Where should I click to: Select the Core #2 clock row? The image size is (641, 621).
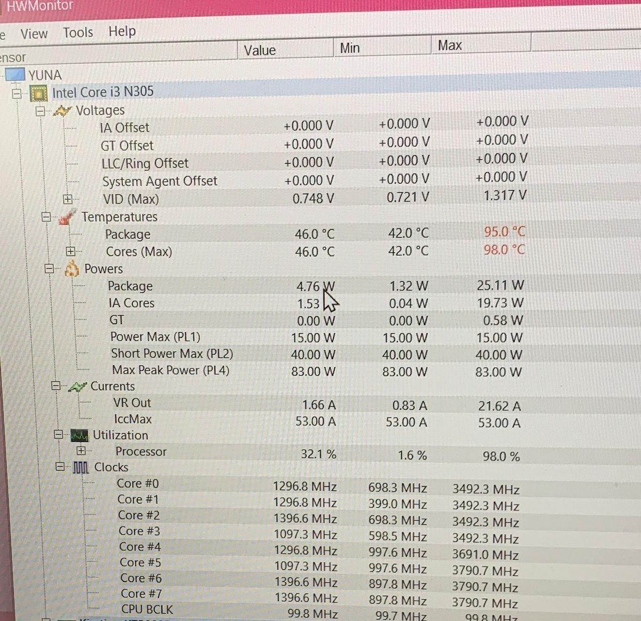[139, 515]
